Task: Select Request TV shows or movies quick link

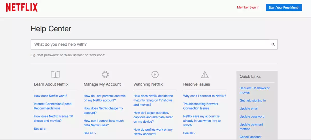Action: click(254, 90)
